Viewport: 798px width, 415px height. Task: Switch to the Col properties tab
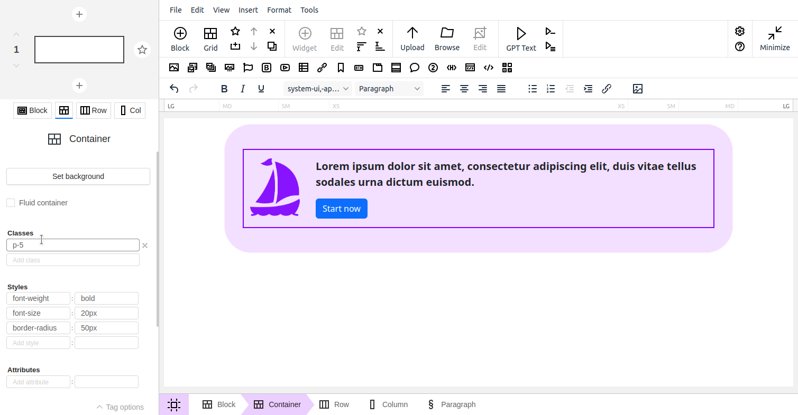(x=130, y=110)
